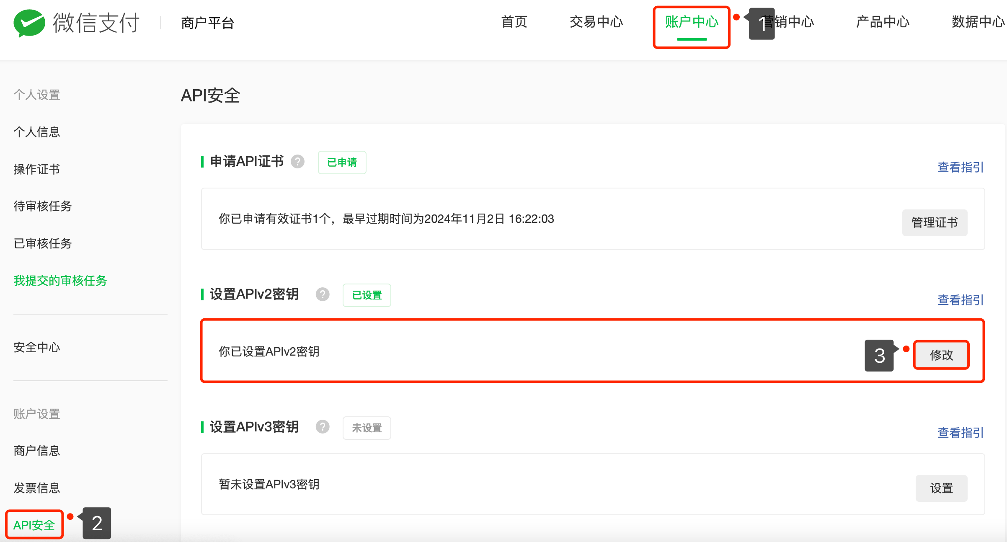
Task: Click the WeChat Pay logo icon
Action: click(29, 23)
